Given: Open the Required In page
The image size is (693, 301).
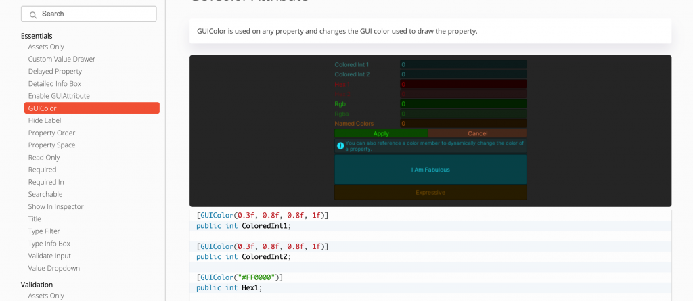Looking at the screenshot, I should tap(46, 182).
